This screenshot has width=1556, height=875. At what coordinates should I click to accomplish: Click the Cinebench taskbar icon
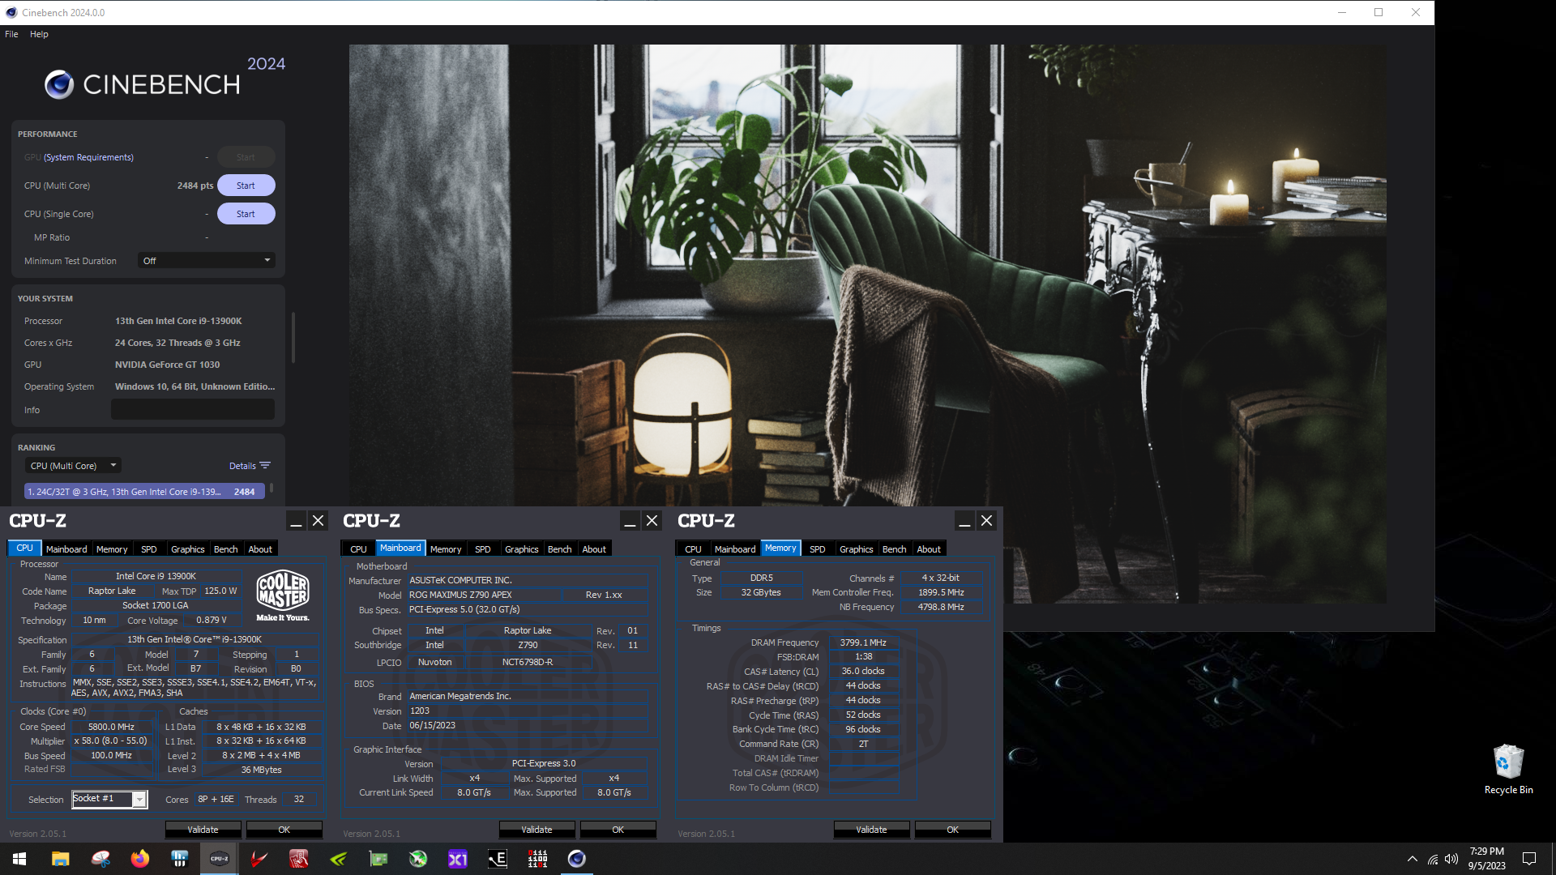tap(577, 859)
